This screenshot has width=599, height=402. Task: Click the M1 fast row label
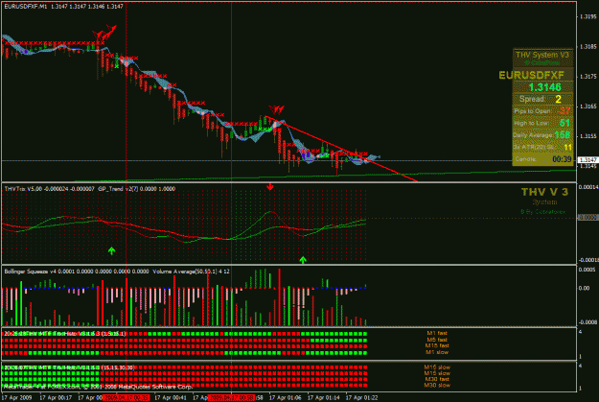(x=437, y=333)
